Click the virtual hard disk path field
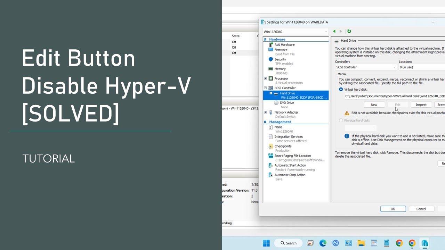This screenshot has height=250, width=445. pos(395,96)
